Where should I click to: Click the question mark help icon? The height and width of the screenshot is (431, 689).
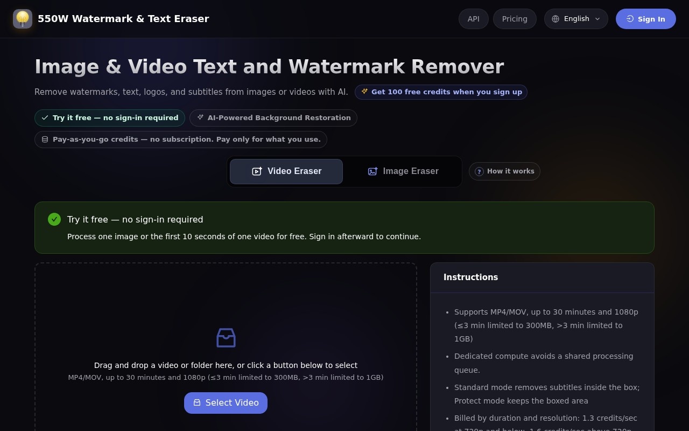click(x=479, y=171)
